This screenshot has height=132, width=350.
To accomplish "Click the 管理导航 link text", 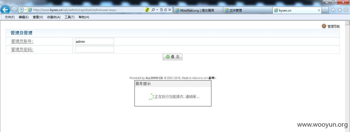I will pos(334,26).
